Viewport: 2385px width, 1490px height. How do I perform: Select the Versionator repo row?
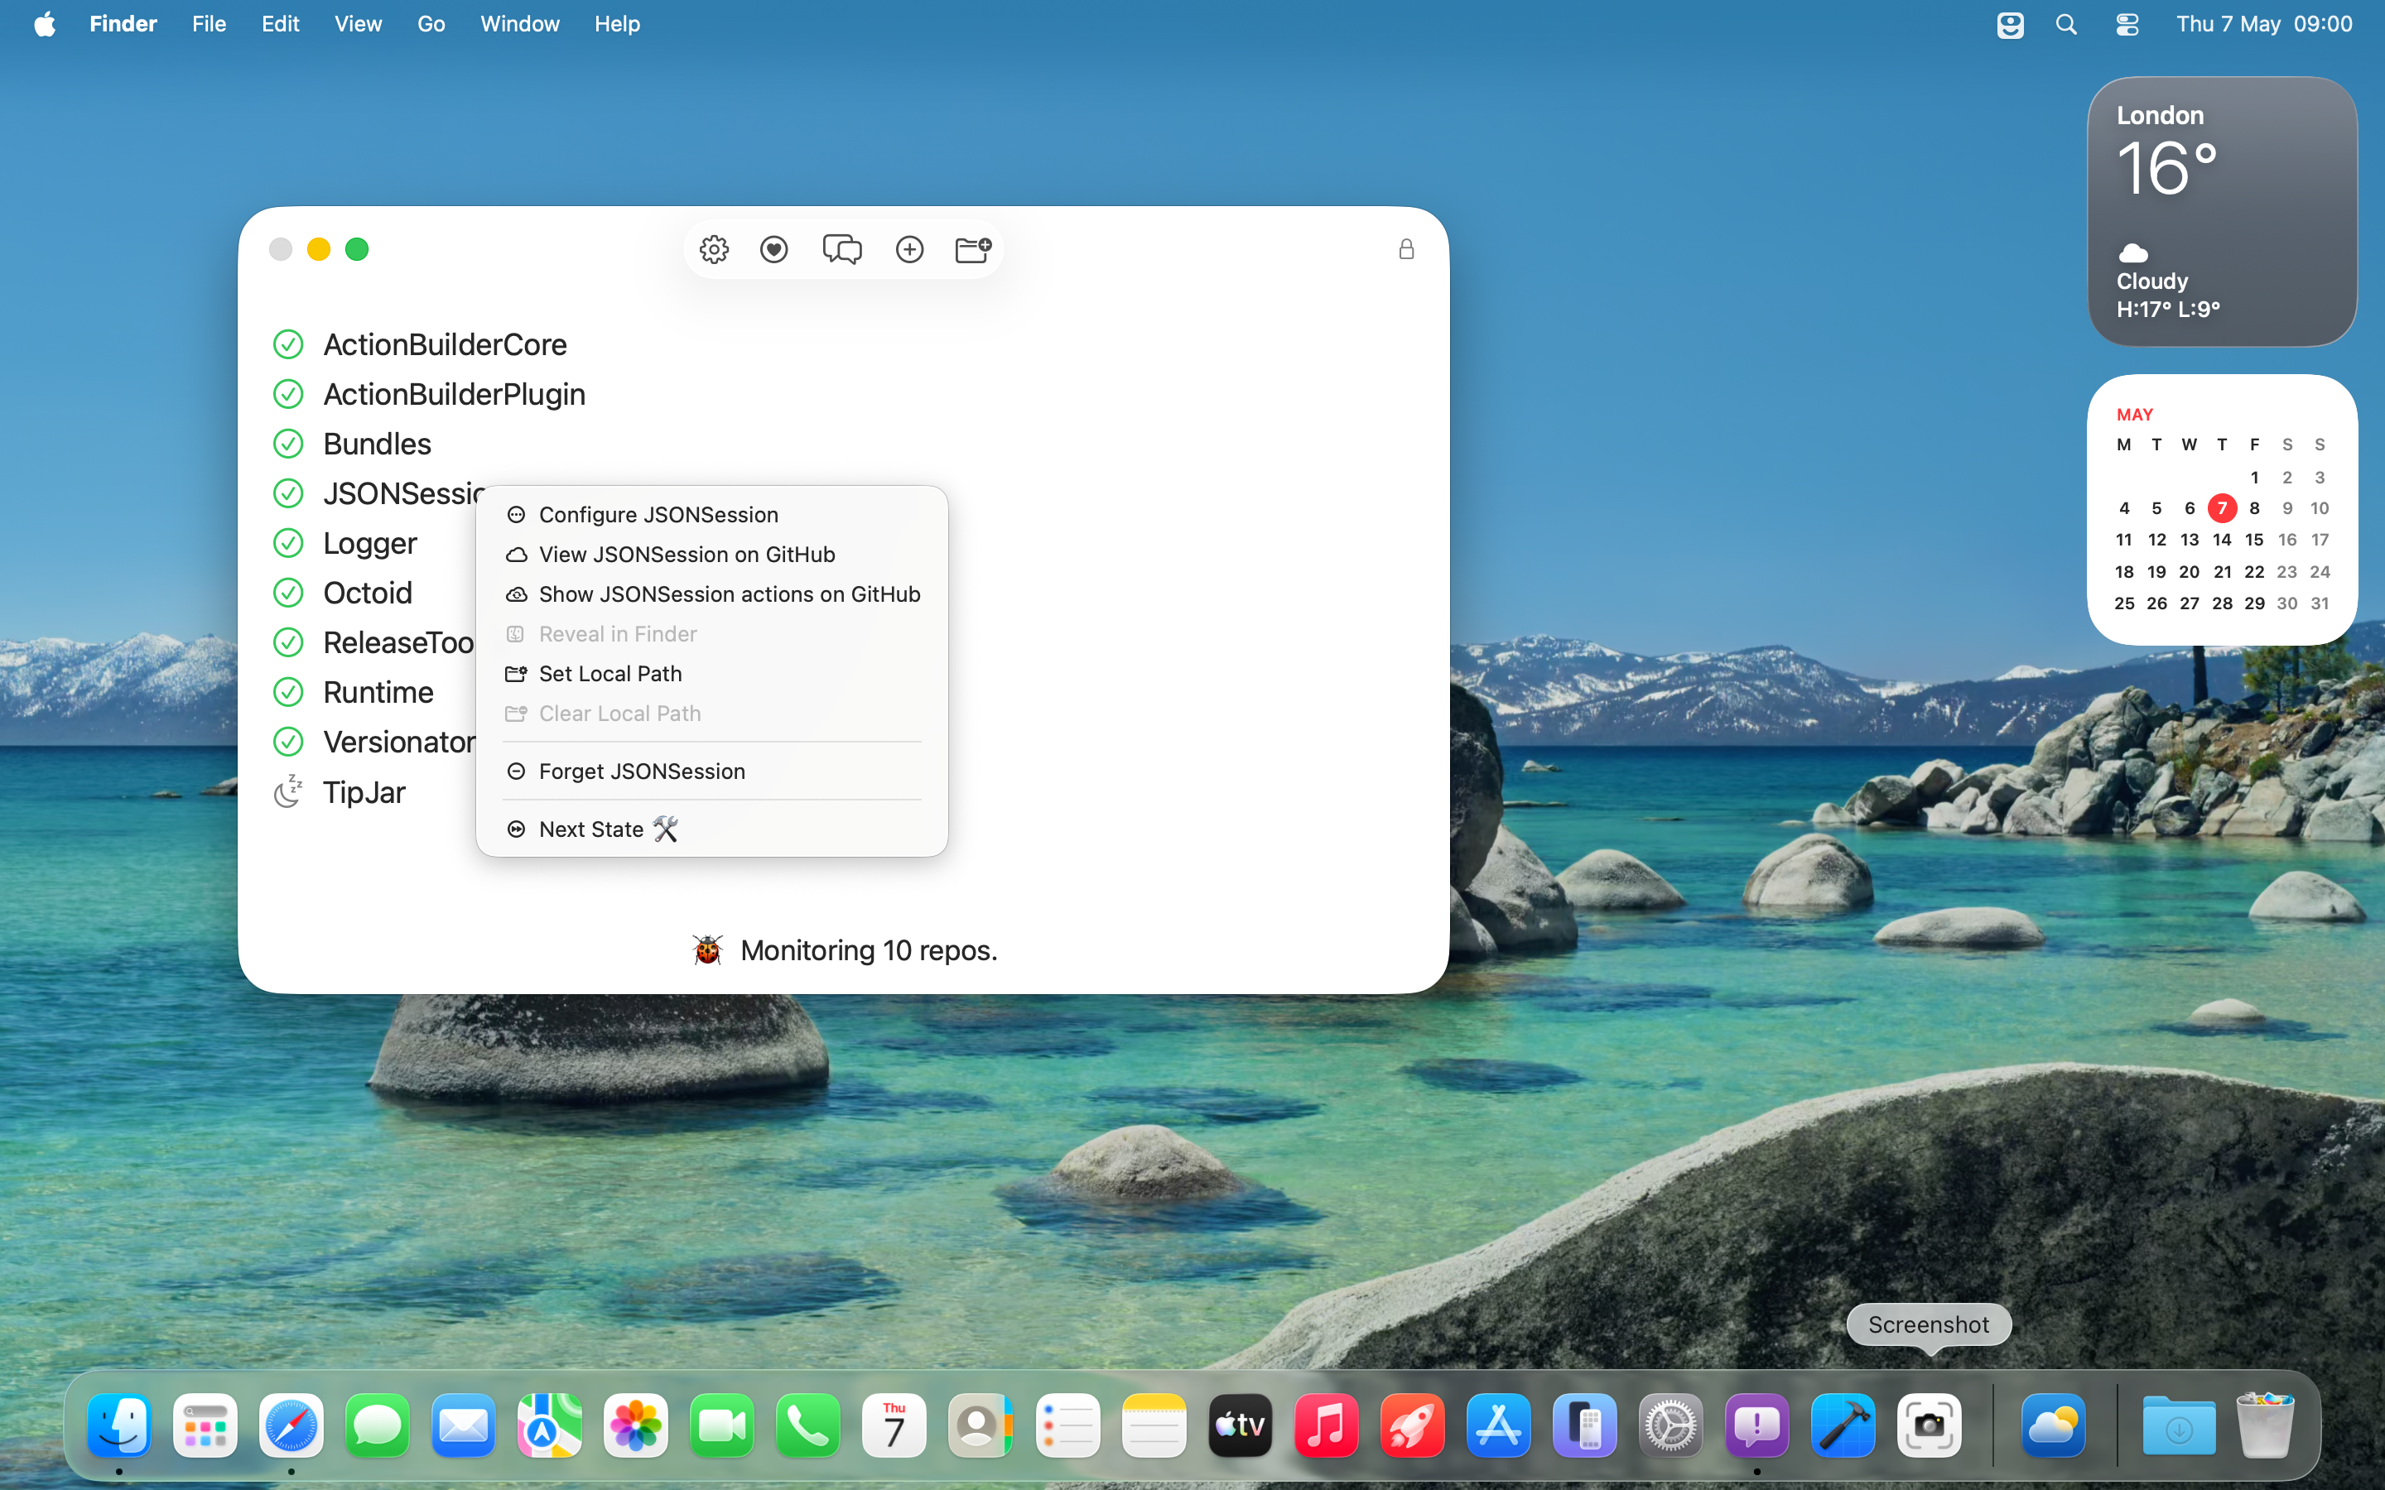coord(399,742)
